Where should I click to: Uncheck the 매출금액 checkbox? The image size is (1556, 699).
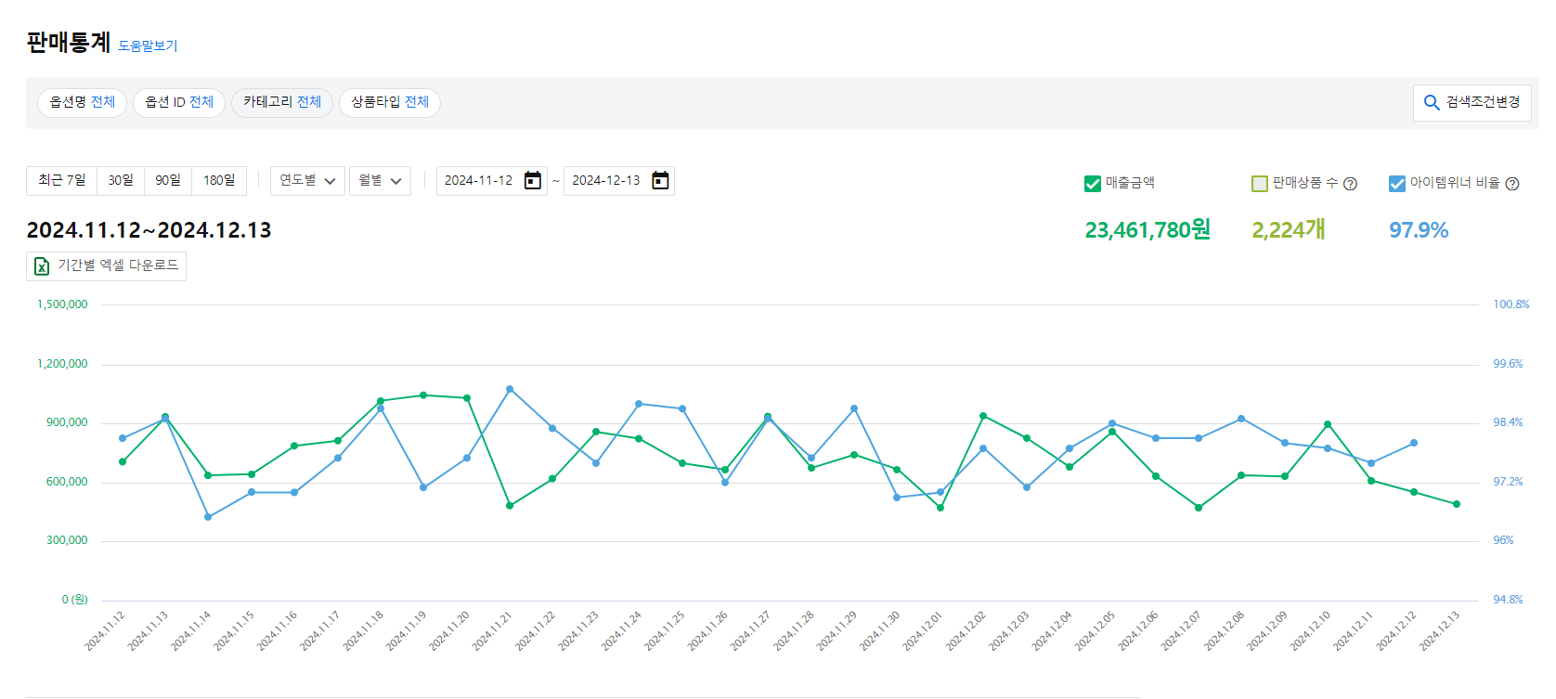tap(1093, 184)
